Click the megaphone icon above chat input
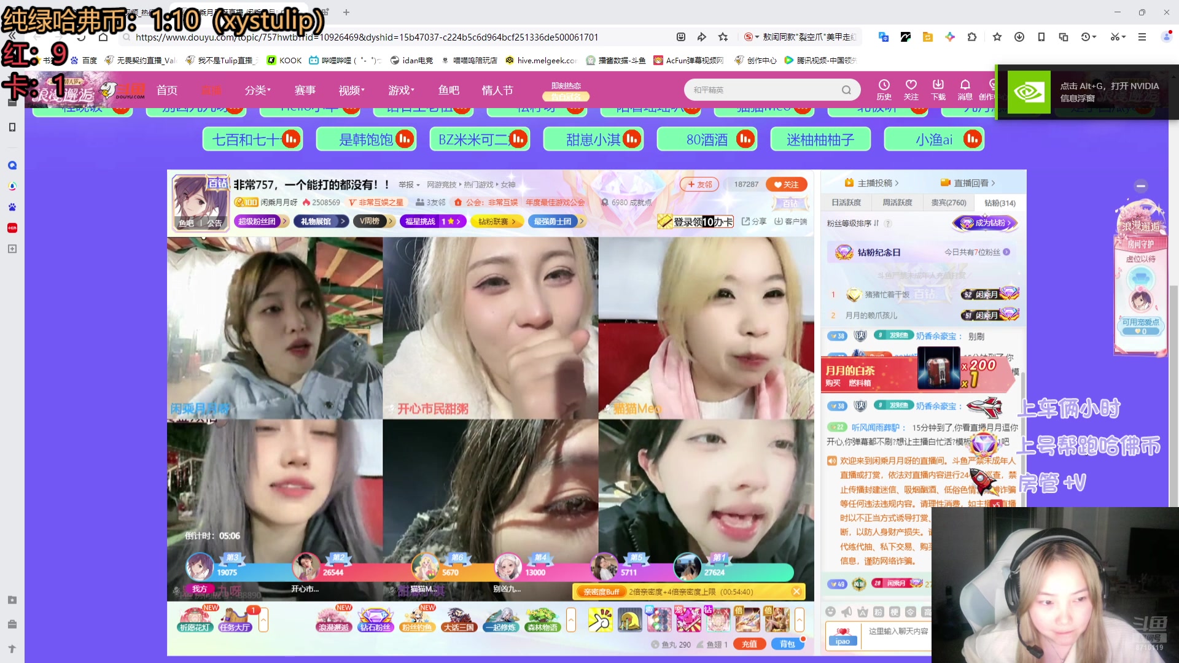This screenshot has height=663, width=1179. click(x=846, y=611)
